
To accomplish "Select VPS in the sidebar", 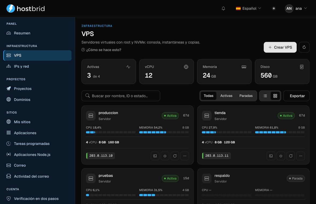I will point(37,55).
